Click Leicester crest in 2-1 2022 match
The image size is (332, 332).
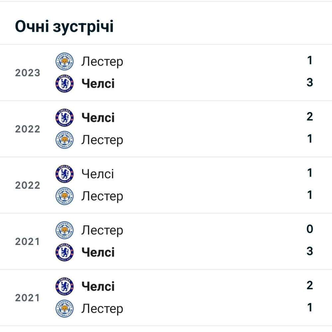(65, 140)
